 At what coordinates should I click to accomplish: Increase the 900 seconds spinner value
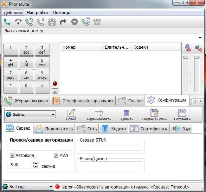[x=36, y=163]
